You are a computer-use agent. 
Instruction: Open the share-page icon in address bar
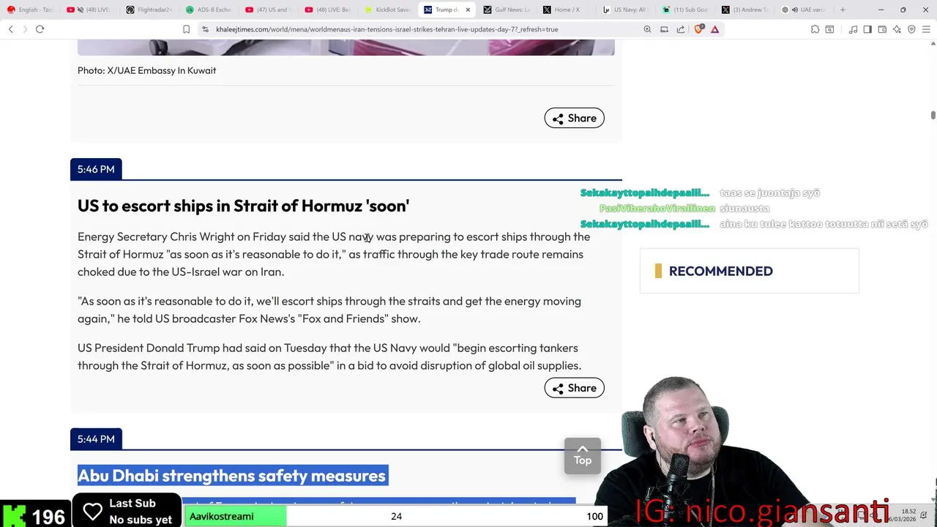pyautogui.click(x=681, y=29)
